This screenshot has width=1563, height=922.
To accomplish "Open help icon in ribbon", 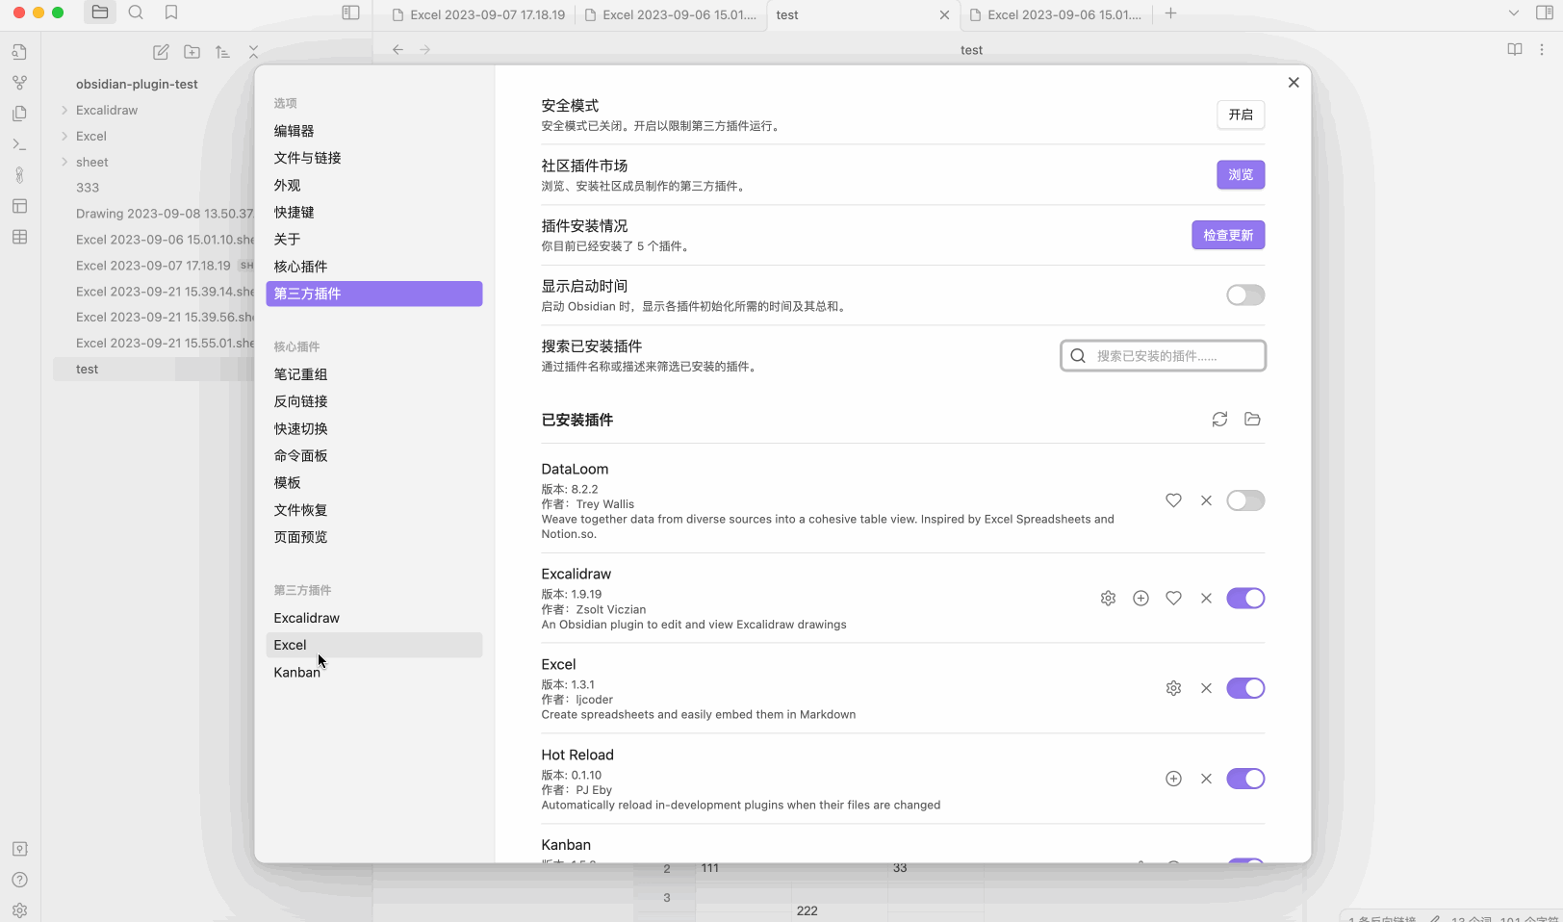I will pos(19,880).
